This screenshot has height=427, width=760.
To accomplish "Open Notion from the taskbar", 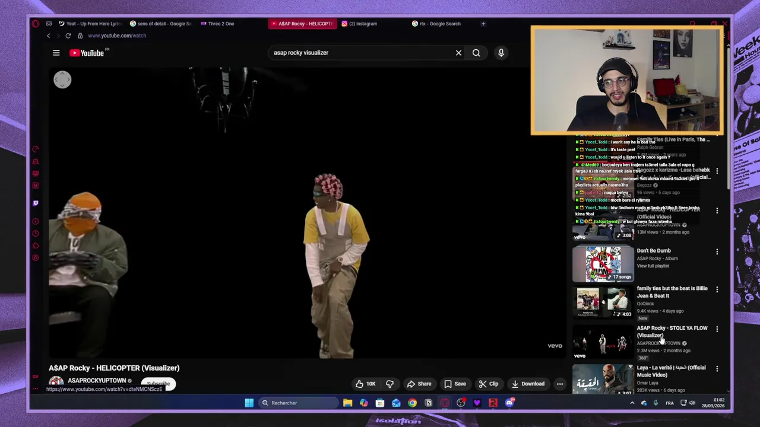I will (428, 403).
